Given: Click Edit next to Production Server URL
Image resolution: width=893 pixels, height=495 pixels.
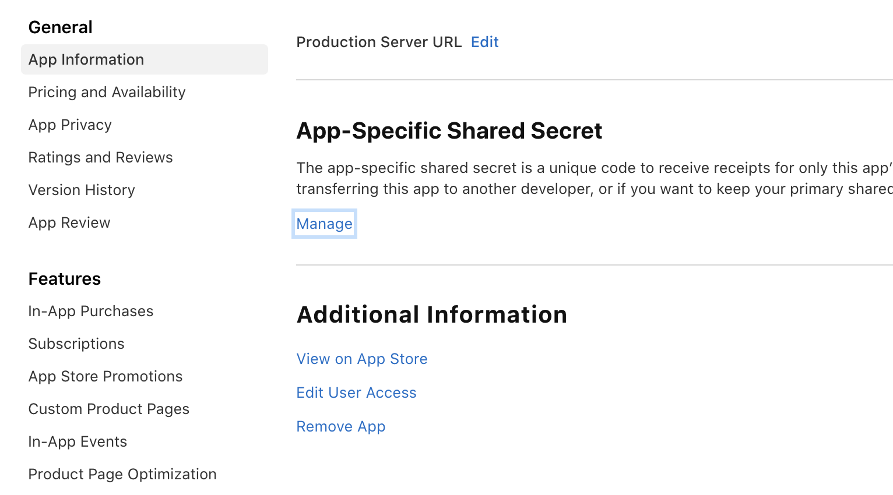Looking at the screenshot, I should (x=484, y=42).
